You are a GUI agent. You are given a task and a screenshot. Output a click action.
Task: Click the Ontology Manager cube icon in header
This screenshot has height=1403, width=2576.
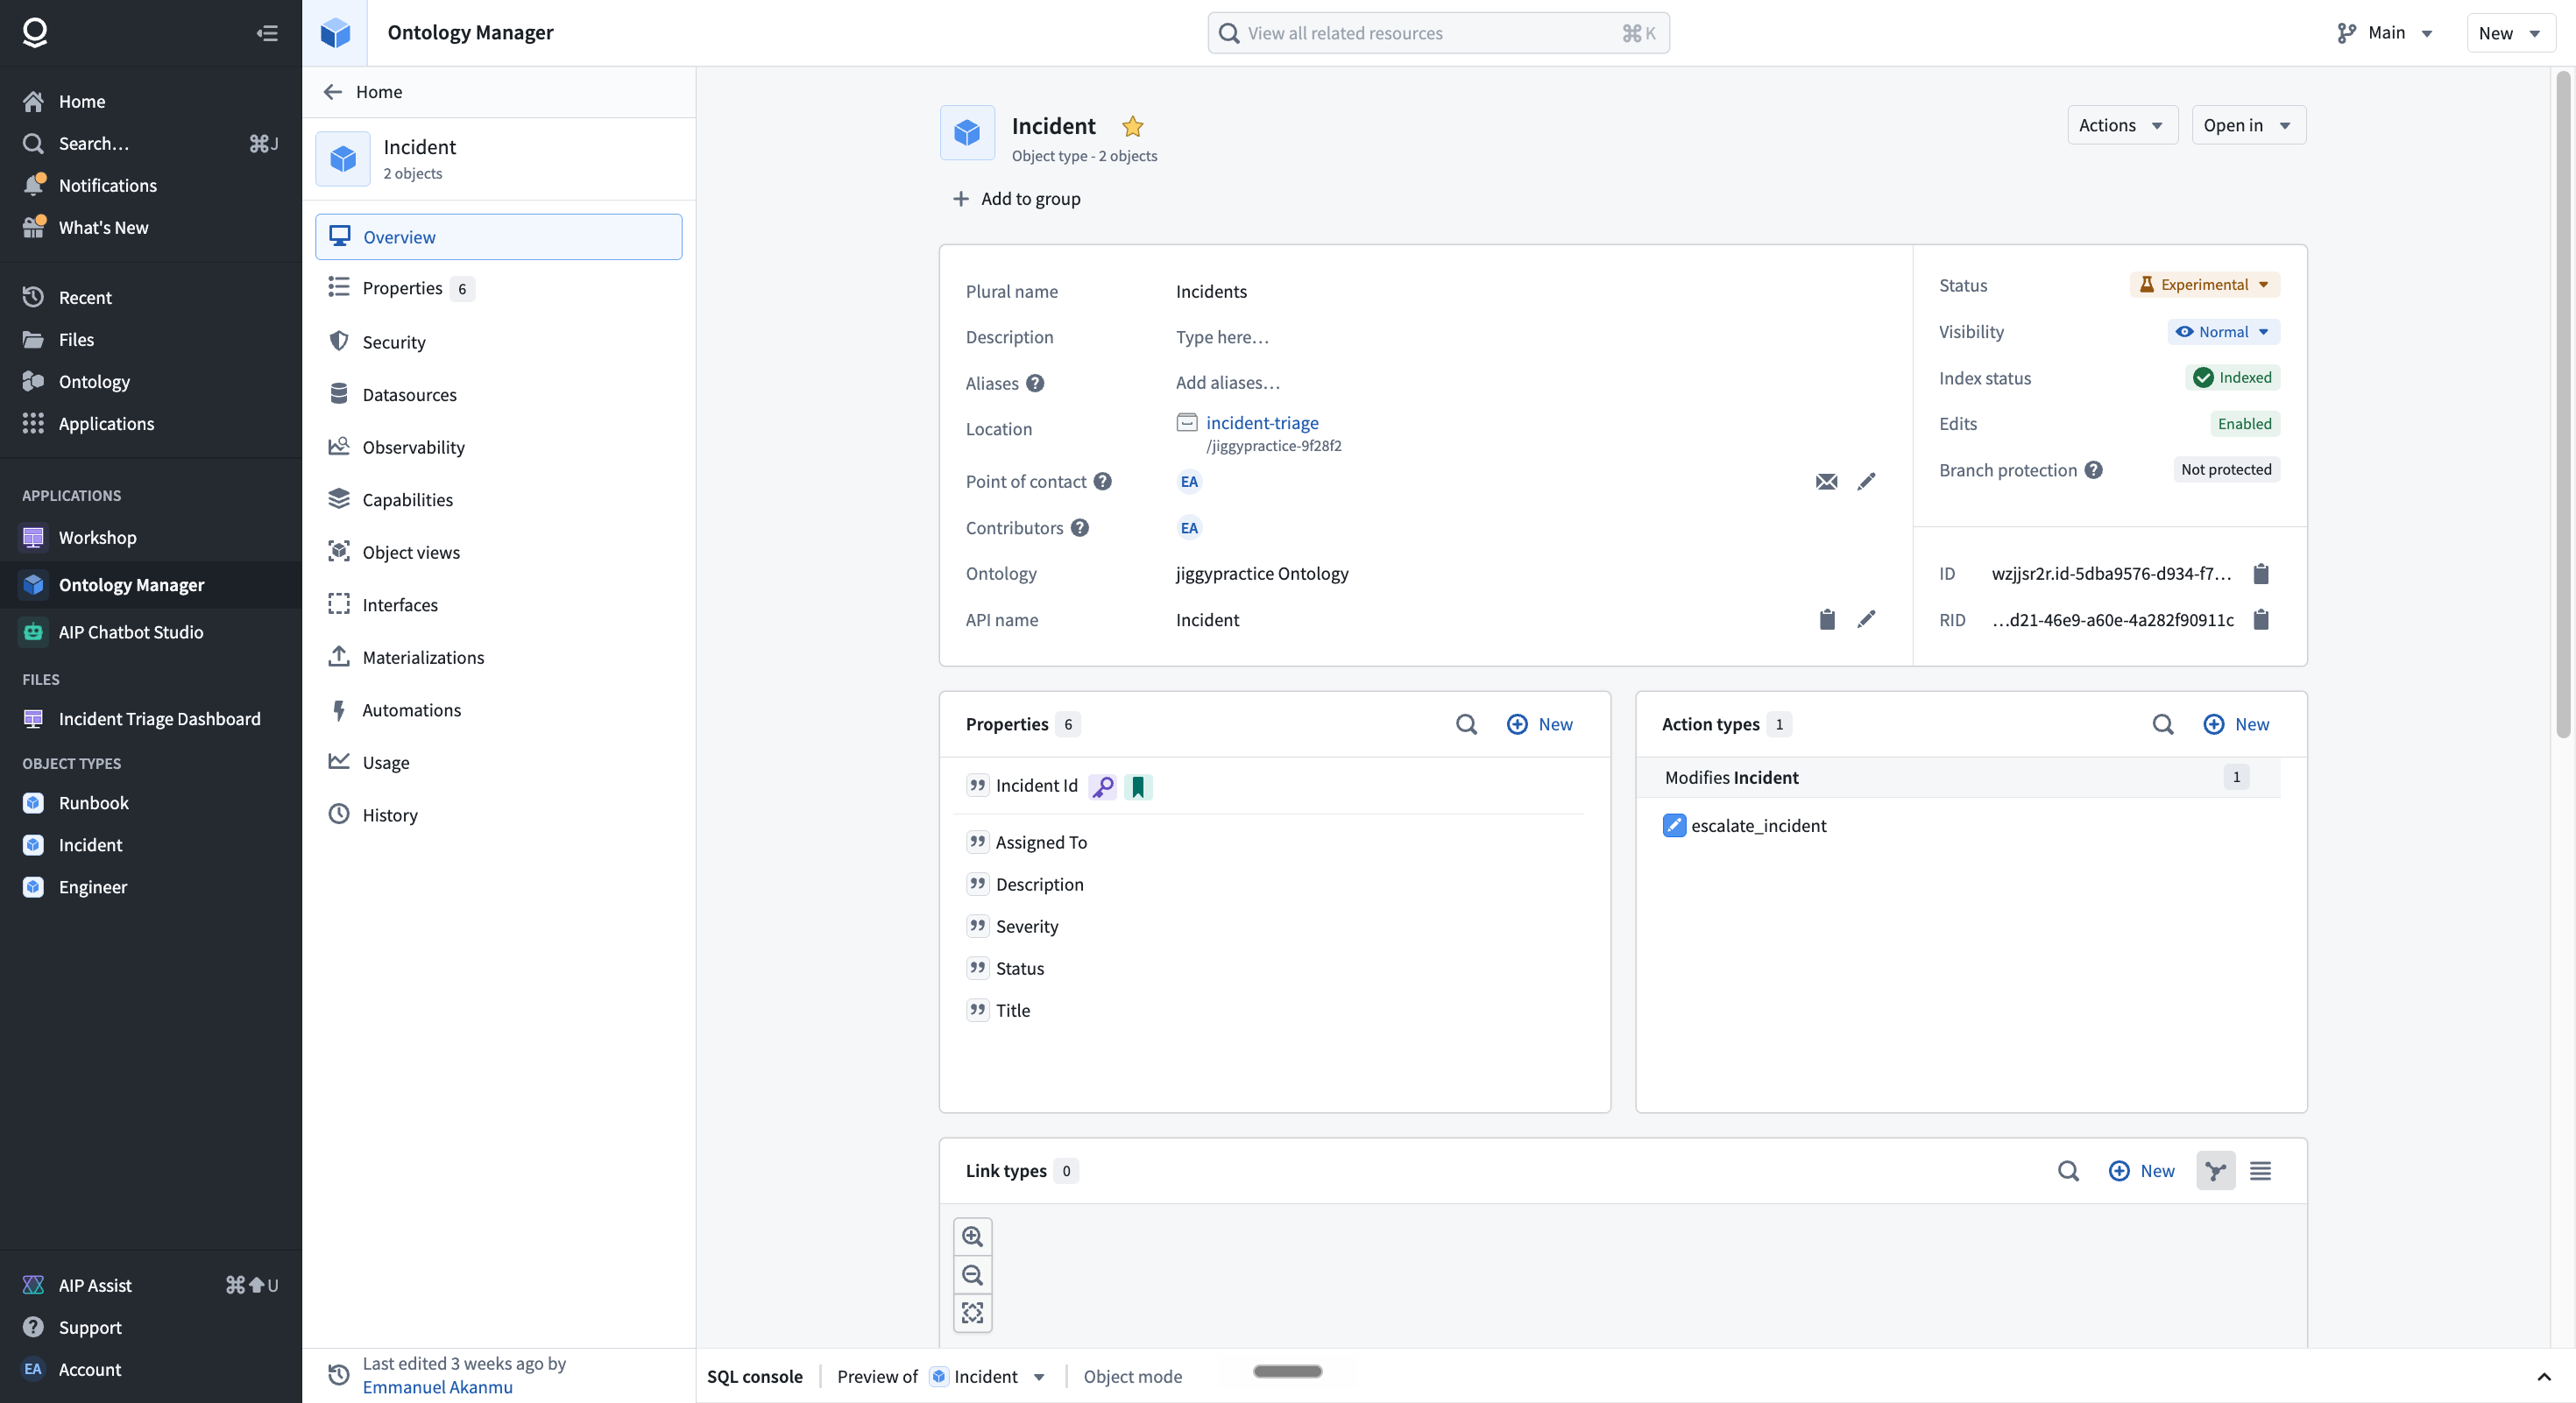pyautogui.click(x=335, y=33)
